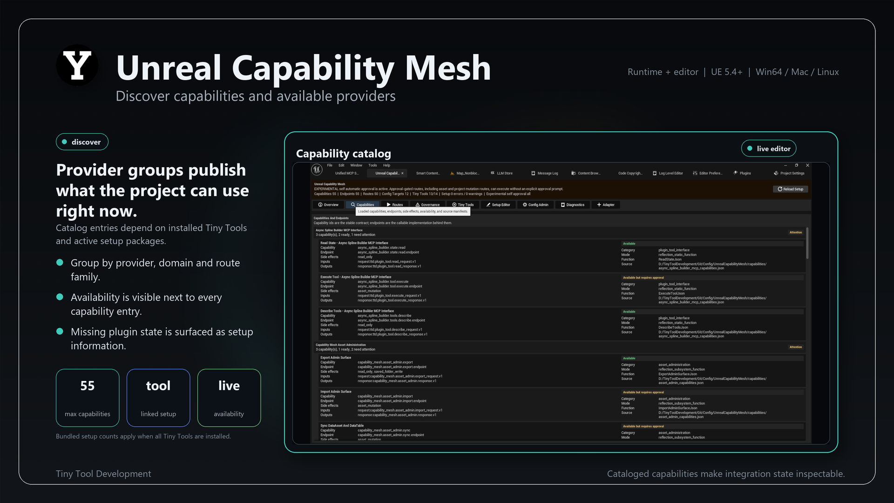Open the Window menu
The image size is (894, 503).
[356, 165]
